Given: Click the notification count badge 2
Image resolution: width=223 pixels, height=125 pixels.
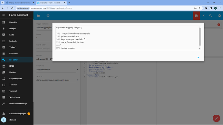Looking at the screenshot, I should pyautogui.click(x=29, y=114).
